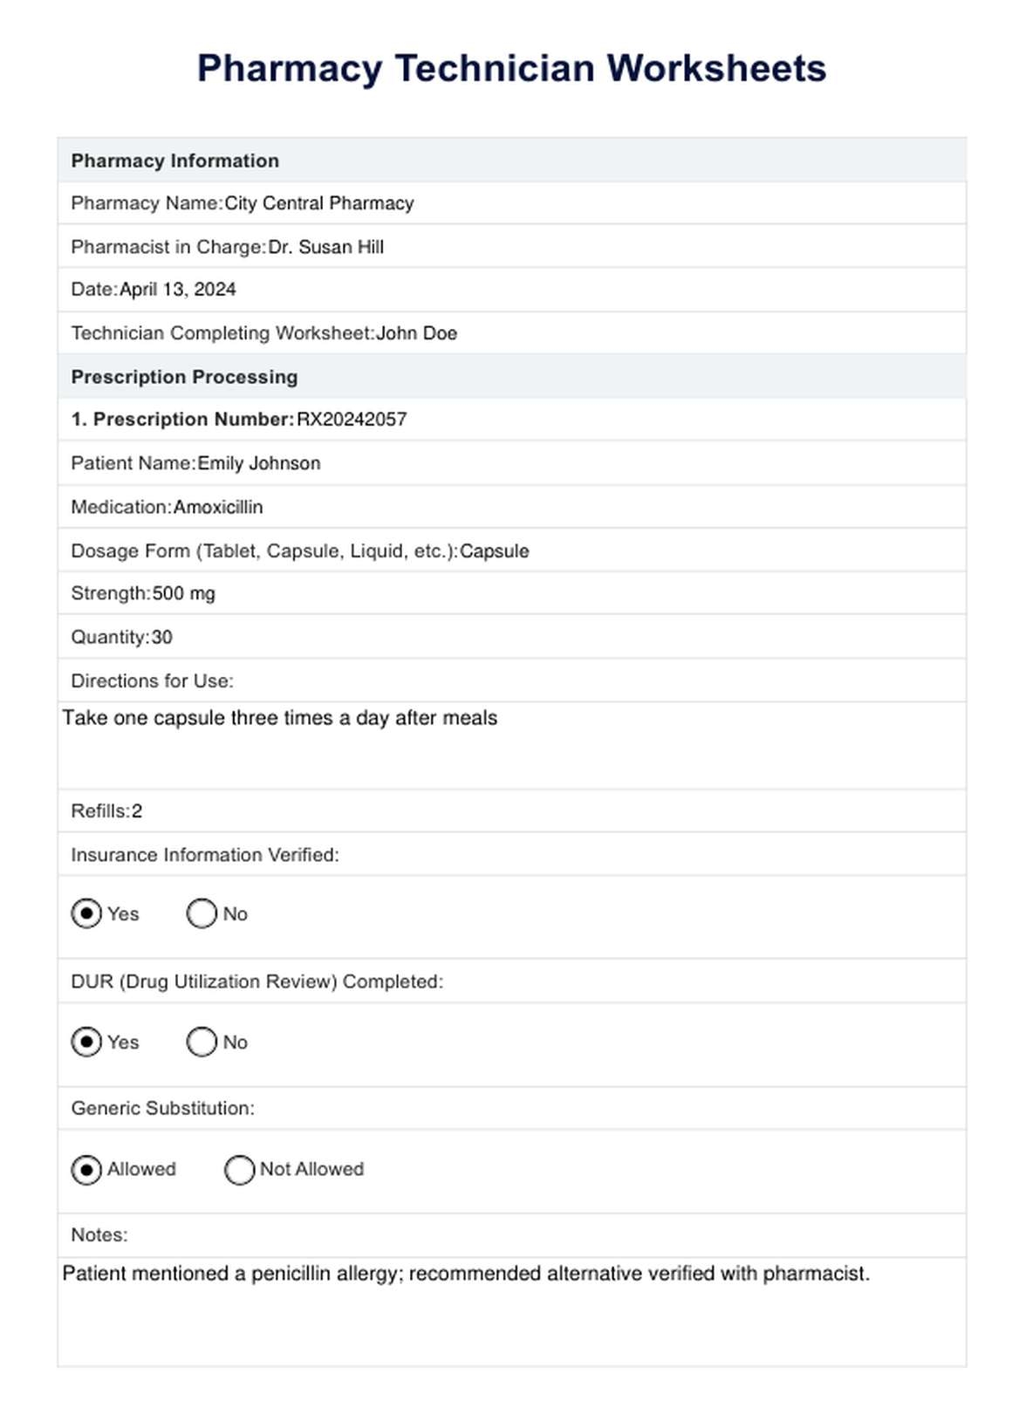Click the Notes text area
Screen dimensions: 1026x1422
coord(511,1309)
